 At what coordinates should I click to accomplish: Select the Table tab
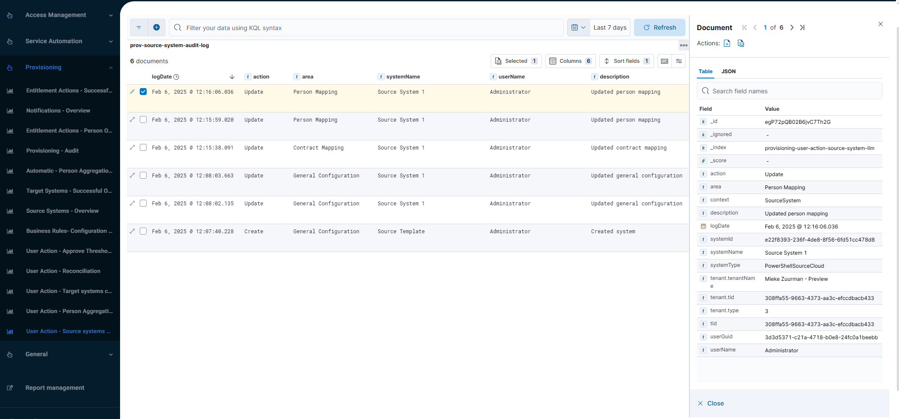click(706, 72)
